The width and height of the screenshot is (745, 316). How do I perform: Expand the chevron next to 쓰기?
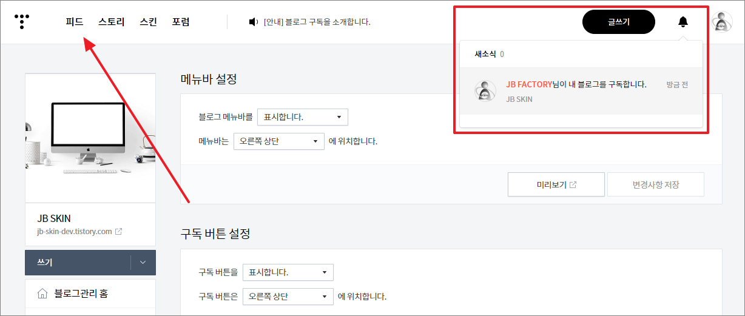point(143,263)
